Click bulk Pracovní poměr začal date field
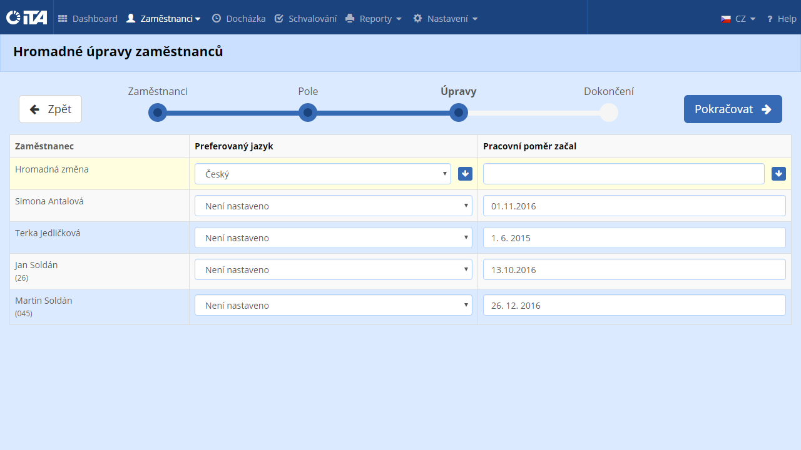 (x=623, y=174)
